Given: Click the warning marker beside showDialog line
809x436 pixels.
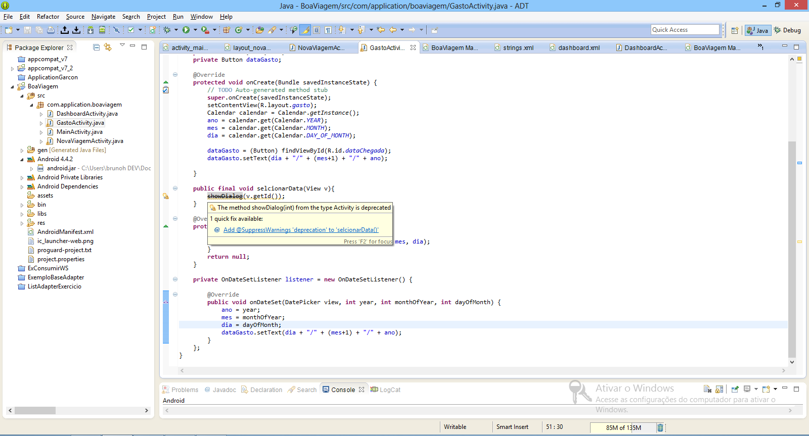Looking at the screenshot, I should tap(165, 196).
